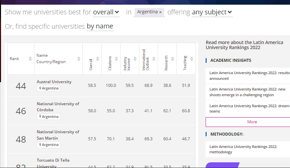The width and height of the screenshot is (290, 168).
Task: Click the ACADEMIC INSIGHTS heading
Action: coord(231,60)
